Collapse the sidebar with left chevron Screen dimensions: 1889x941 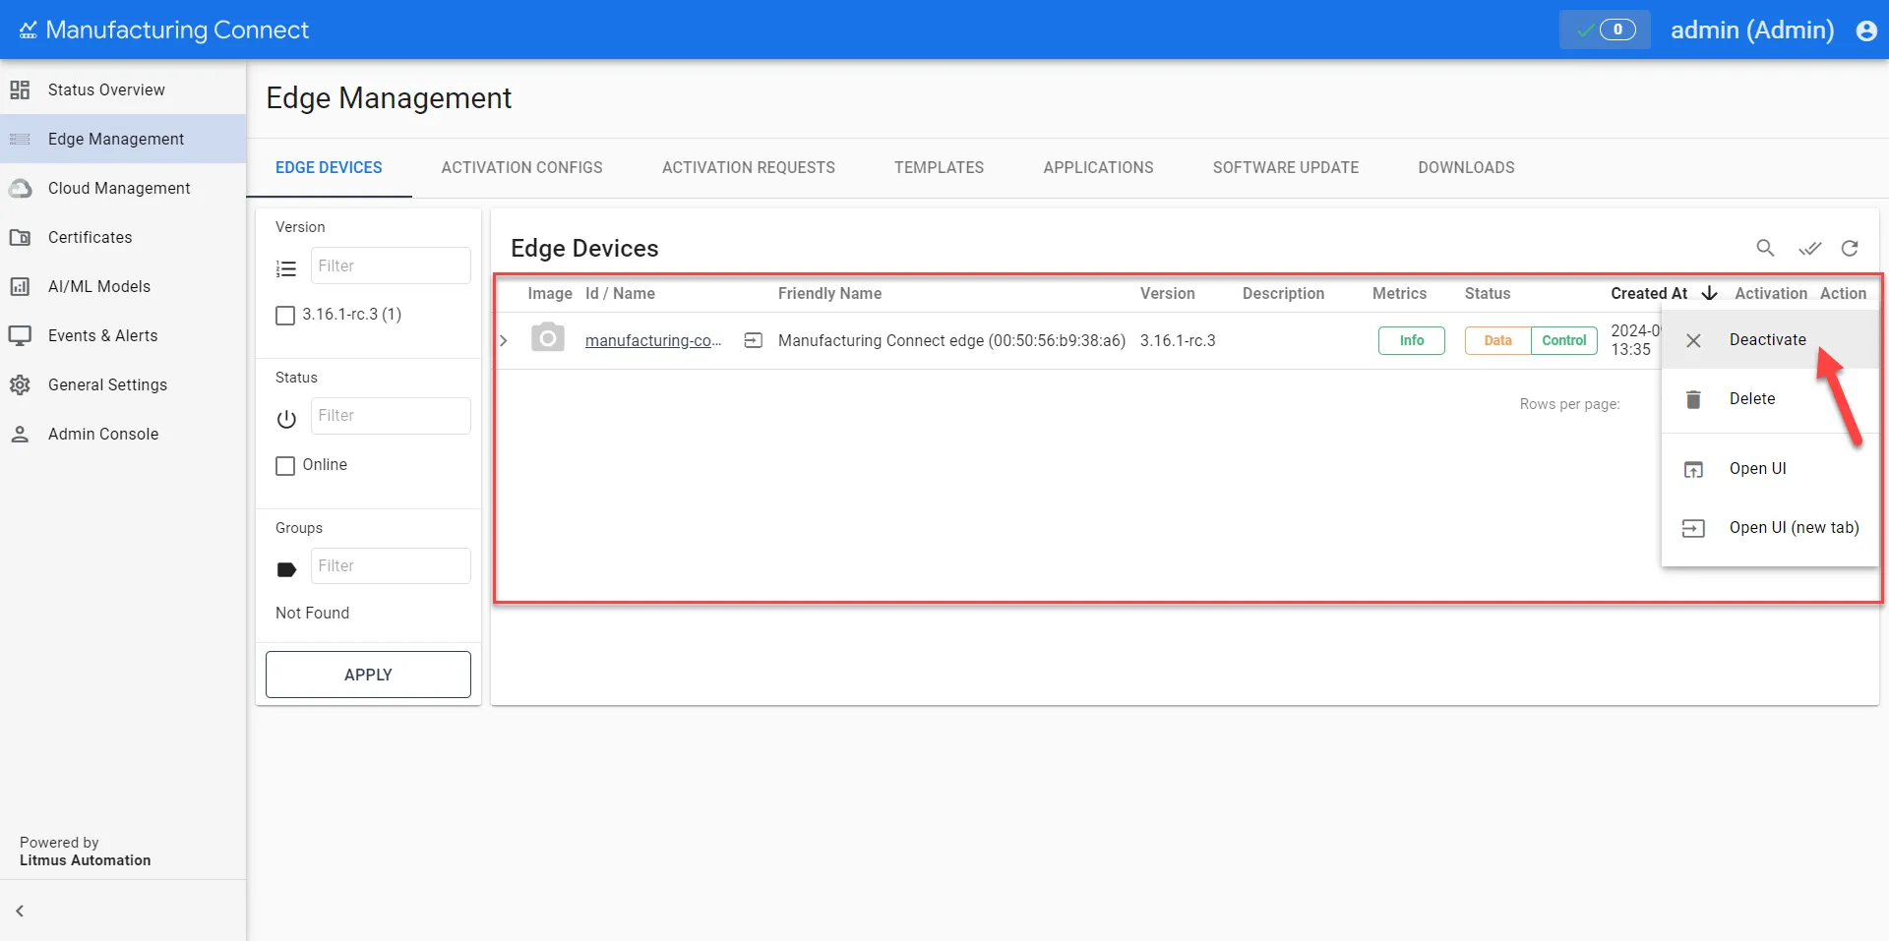tap(20, 911)
